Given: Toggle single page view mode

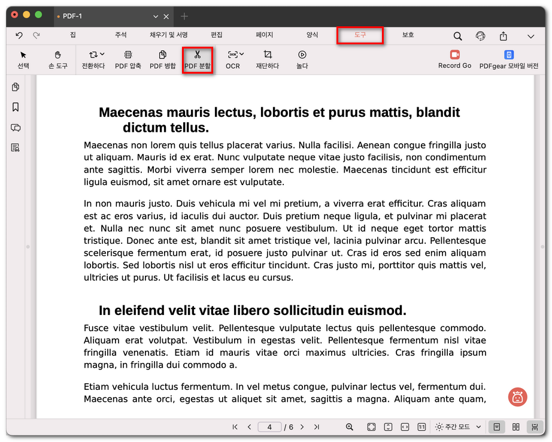Looking at the screenshot, I should click(496, 427).
